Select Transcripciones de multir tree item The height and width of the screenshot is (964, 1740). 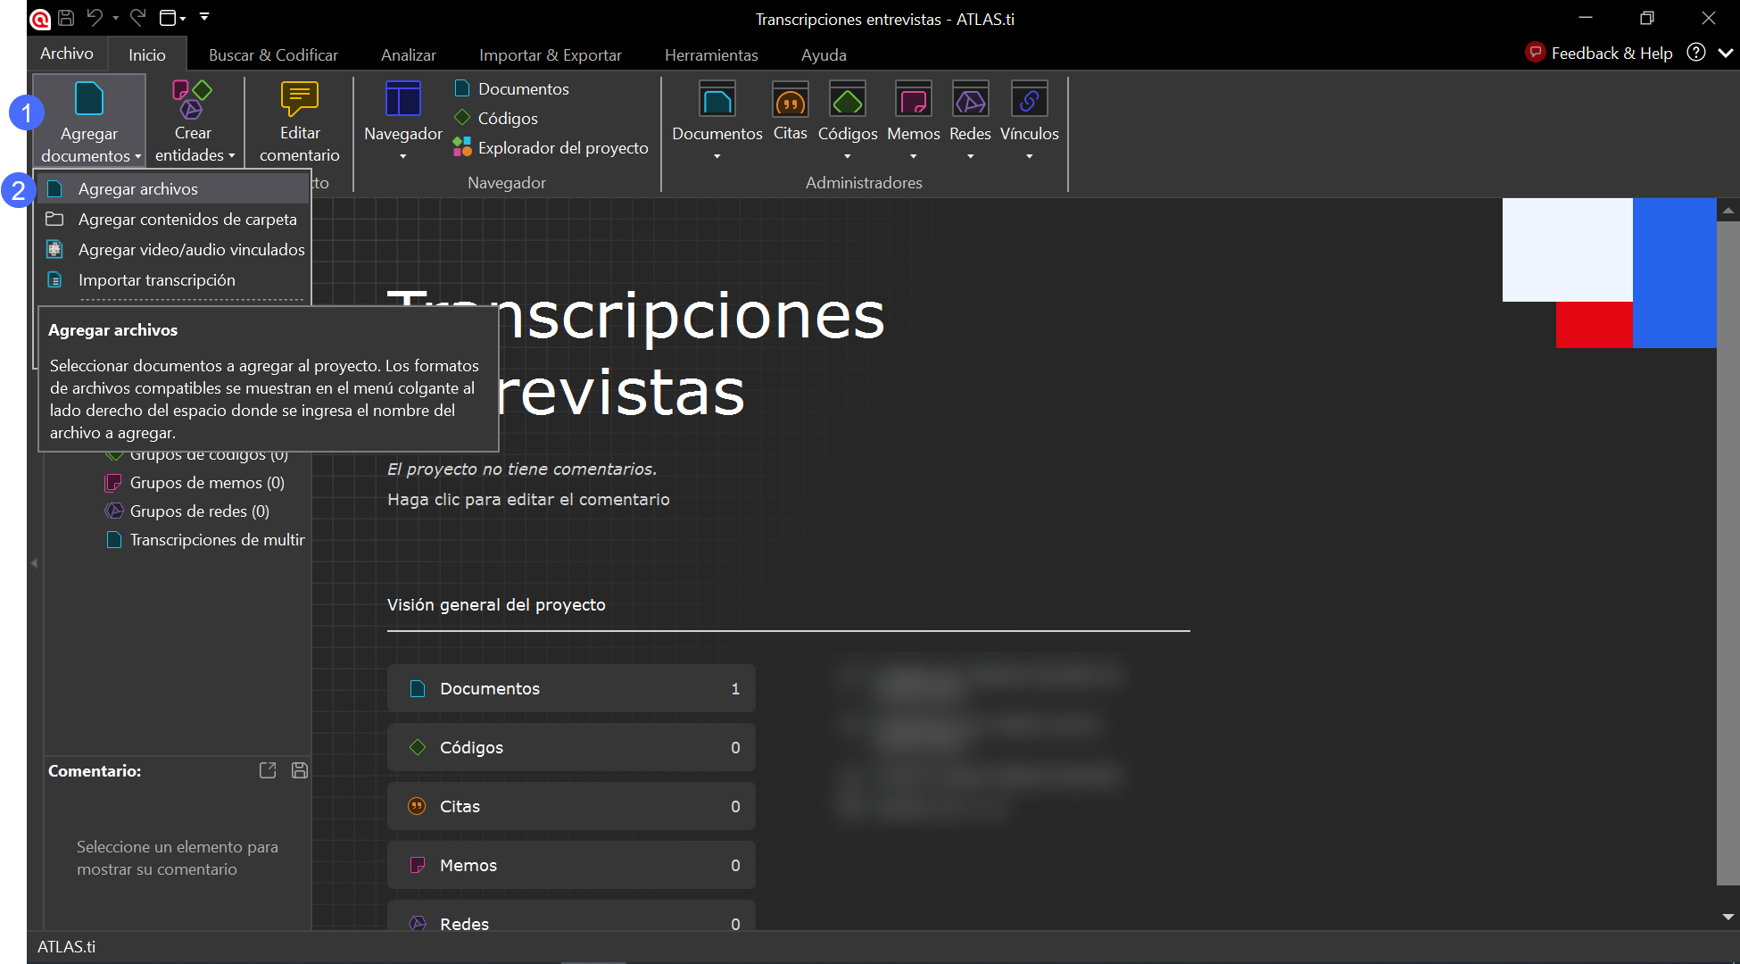(205, 540)
